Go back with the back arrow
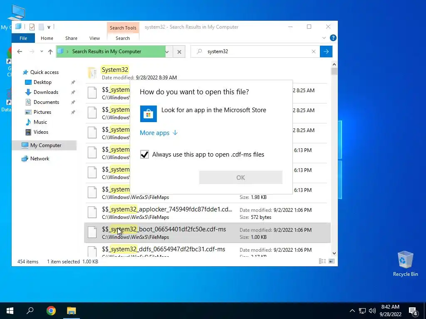This screenshot has width=426, height=319. (19, 52)
